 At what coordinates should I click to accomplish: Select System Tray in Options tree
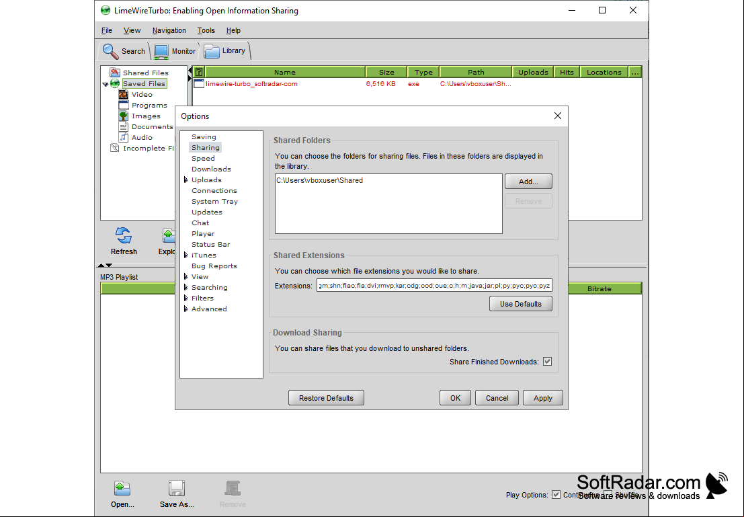pos(214,201)
